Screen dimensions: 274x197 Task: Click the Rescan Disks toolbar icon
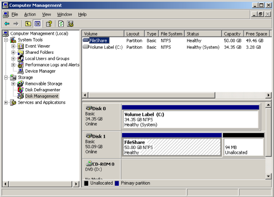pyautogui.click(x=70, y=24)
